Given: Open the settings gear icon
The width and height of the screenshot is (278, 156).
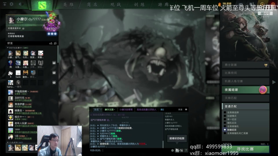Looking at the screenshot, I should [x=12, y=4].
